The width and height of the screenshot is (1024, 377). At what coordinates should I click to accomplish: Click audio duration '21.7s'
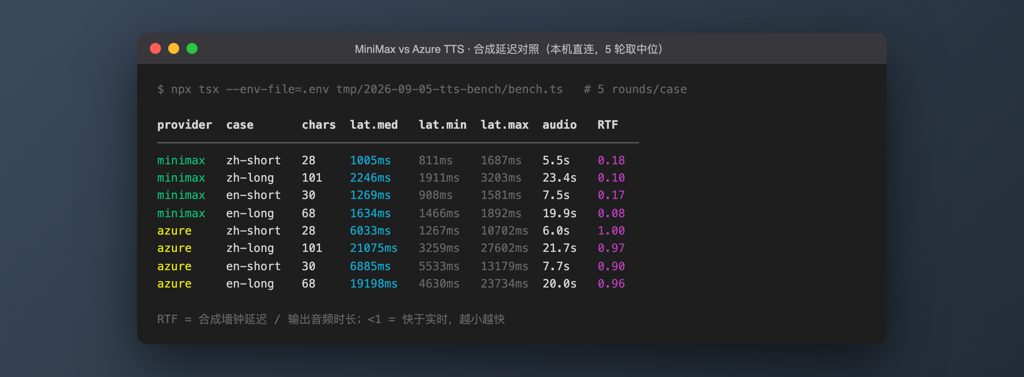(560, 248)
